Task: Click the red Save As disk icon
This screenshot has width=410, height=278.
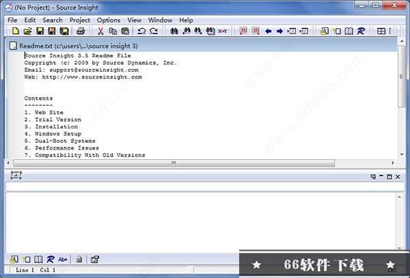Action: [52, 31]
